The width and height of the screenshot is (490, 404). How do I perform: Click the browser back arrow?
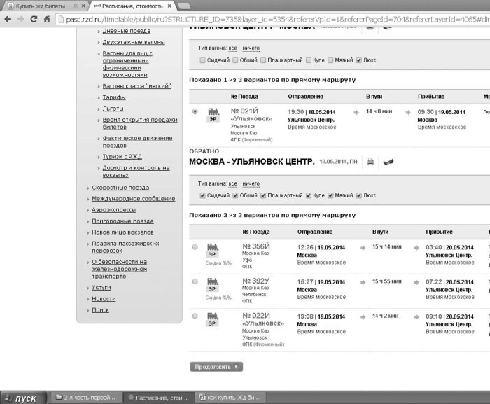(x=8, y=19)
